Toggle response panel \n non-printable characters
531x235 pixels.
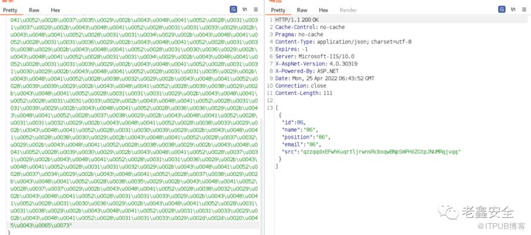click(x=513, y=10)
